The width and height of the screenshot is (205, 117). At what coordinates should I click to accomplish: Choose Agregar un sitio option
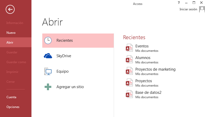tap(70, 87)
